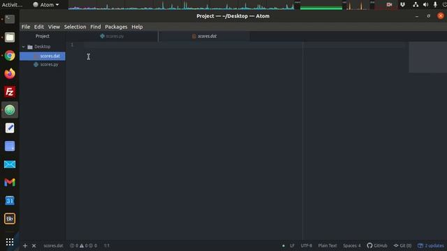Click scores.dat file name in status bar
The height and width of the screenshot is (251, 447).
(x=53, y=245)
